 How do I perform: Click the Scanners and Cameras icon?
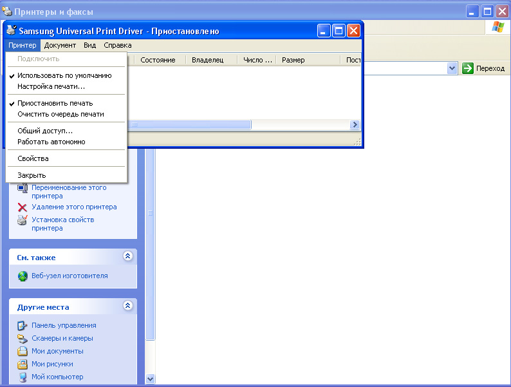(x=23, y=339)
